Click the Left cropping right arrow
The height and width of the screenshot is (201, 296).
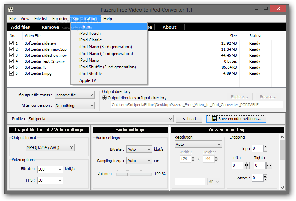click(x=248, y=165)
